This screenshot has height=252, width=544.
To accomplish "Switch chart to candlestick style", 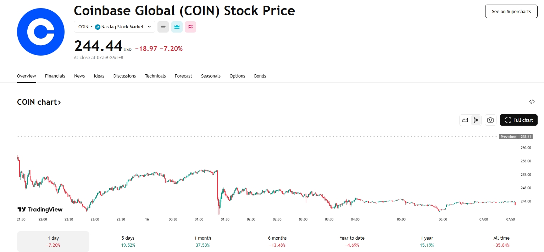I will coord(476,120).
